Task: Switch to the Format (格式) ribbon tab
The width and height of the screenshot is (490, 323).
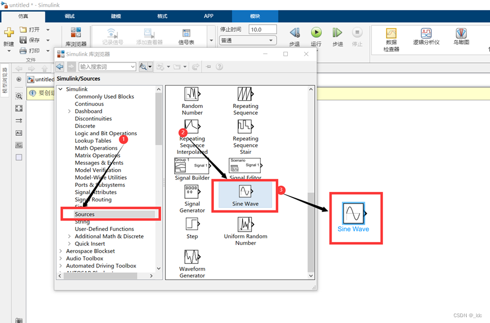Action: tap(162, 16)
